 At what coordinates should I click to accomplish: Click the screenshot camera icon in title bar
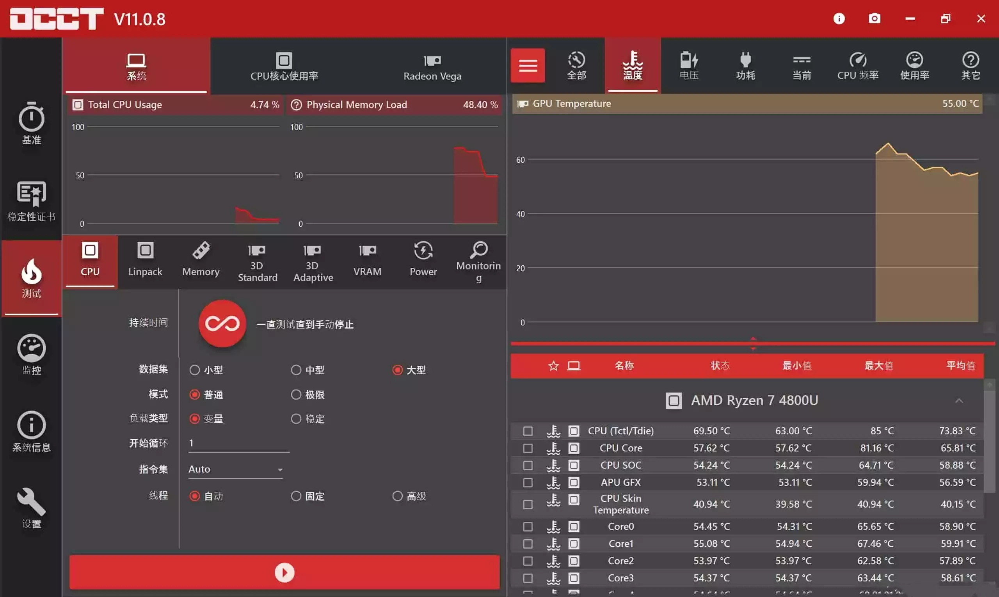(874, 18)
